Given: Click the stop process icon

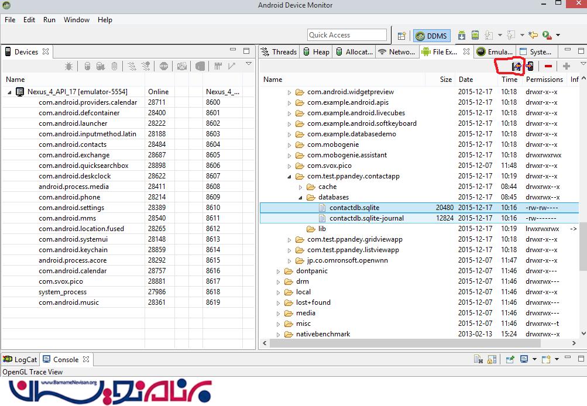Looking at the screenshot, I should coord(163,67).
